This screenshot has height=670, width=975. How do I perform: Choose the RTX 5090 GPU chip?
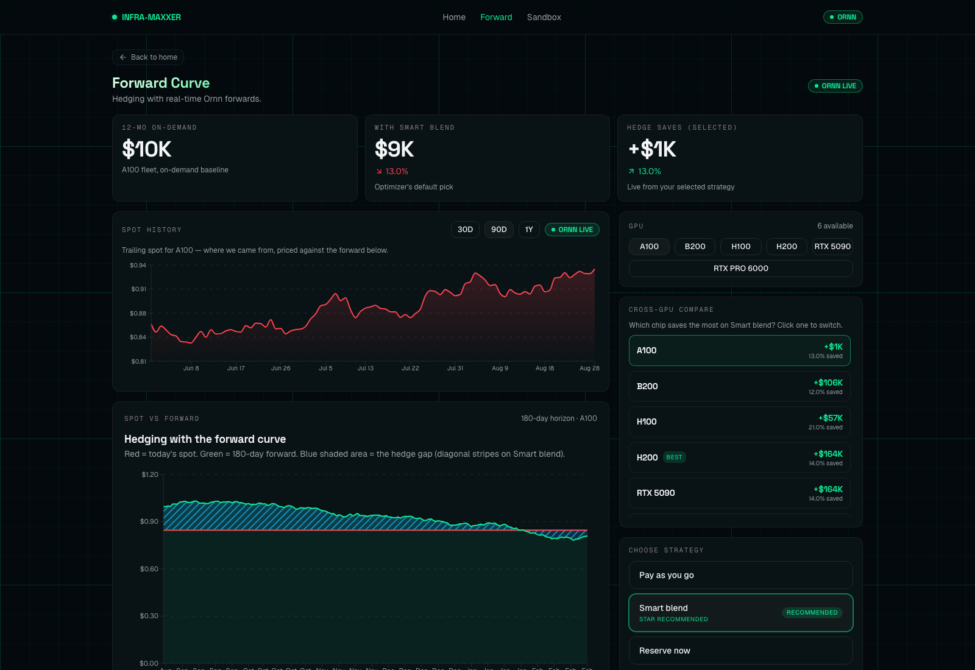pos(832,247)
